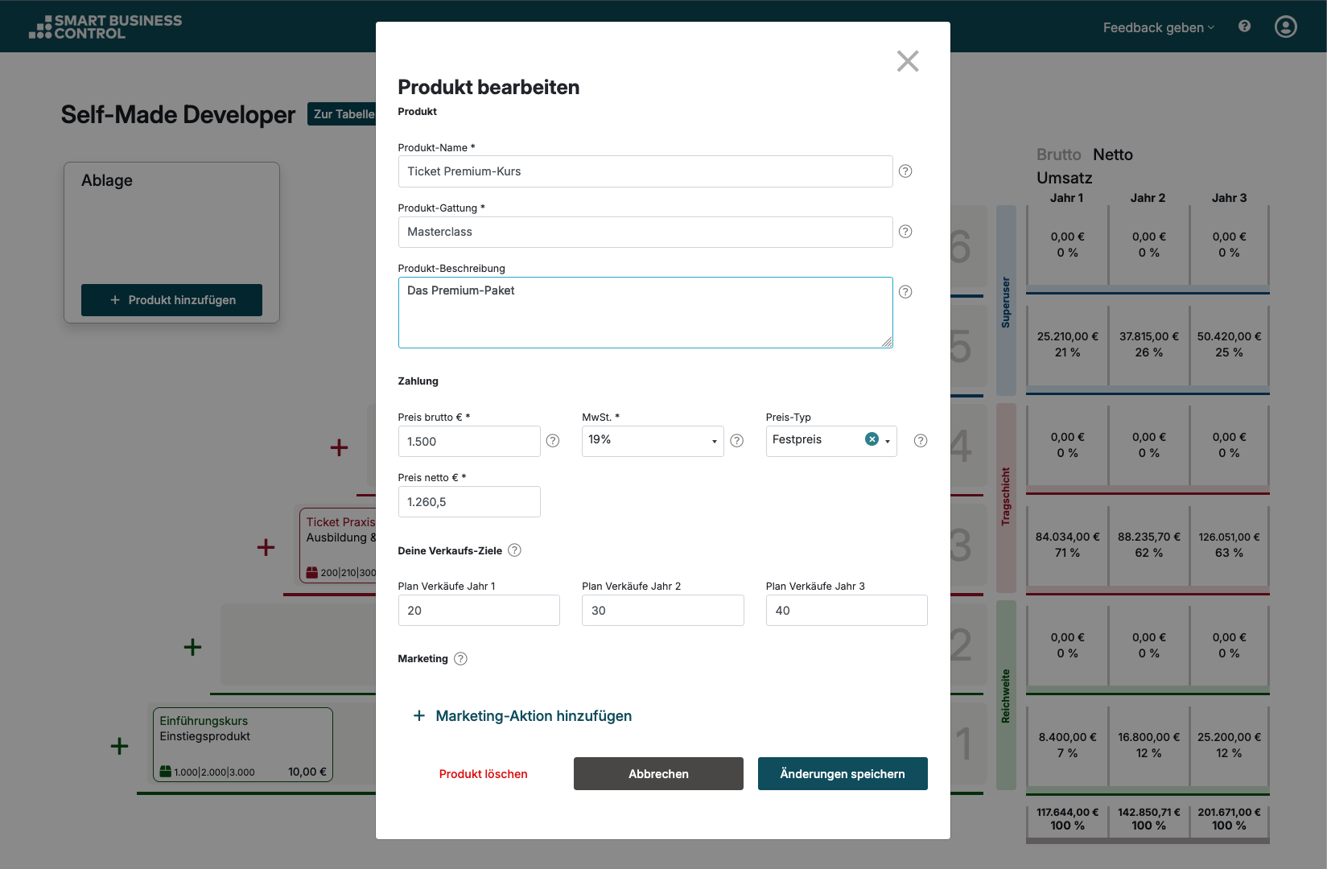
Task: Show help for Deine Verkaufs-Ziele
Action: (515, 550)
